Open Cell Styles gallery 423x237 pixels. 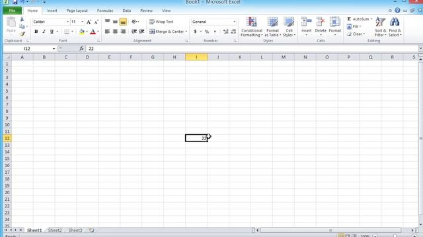[x=289, y=27]
